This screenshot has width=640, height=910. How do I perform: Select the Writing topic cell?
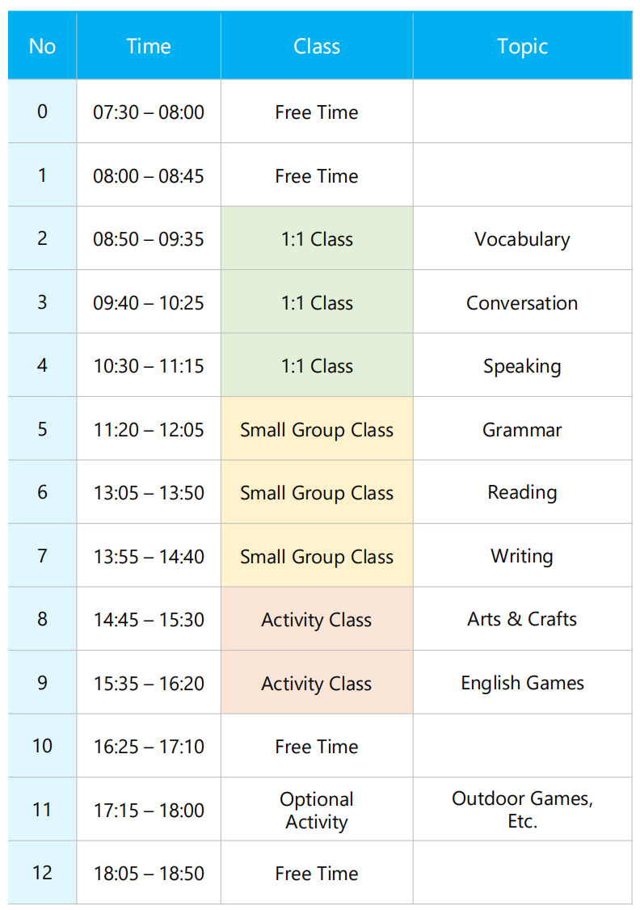point(522,556)
